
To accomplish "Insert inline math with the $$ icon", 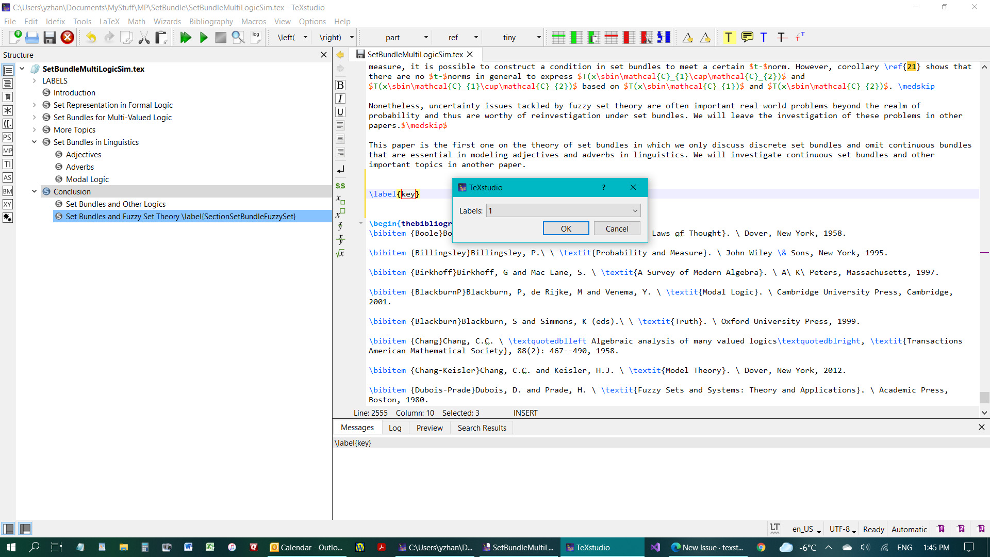I will 340,186.
